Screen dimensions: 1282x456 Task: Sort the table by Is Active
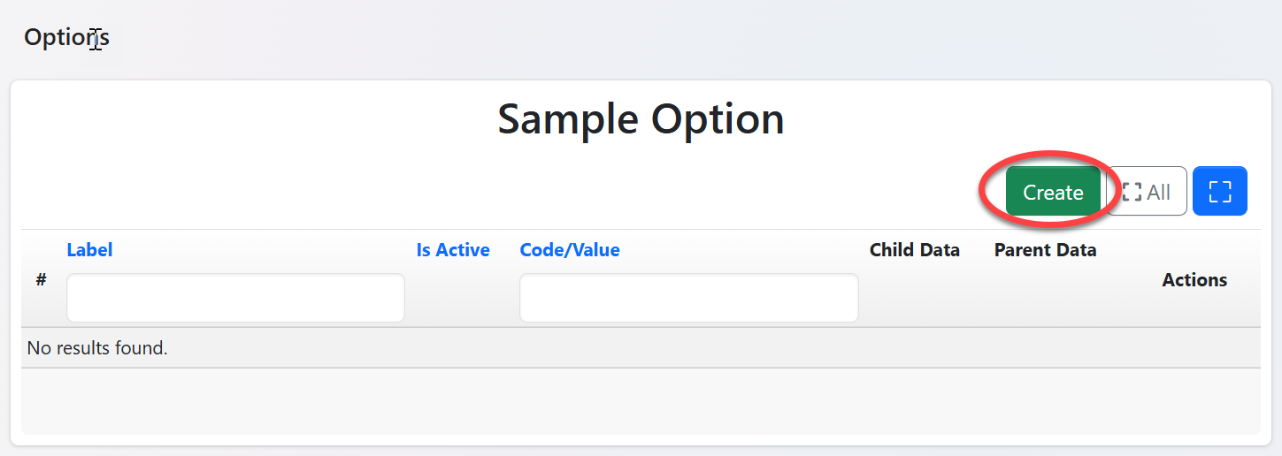pyautogui.click(x=453, y=250)
